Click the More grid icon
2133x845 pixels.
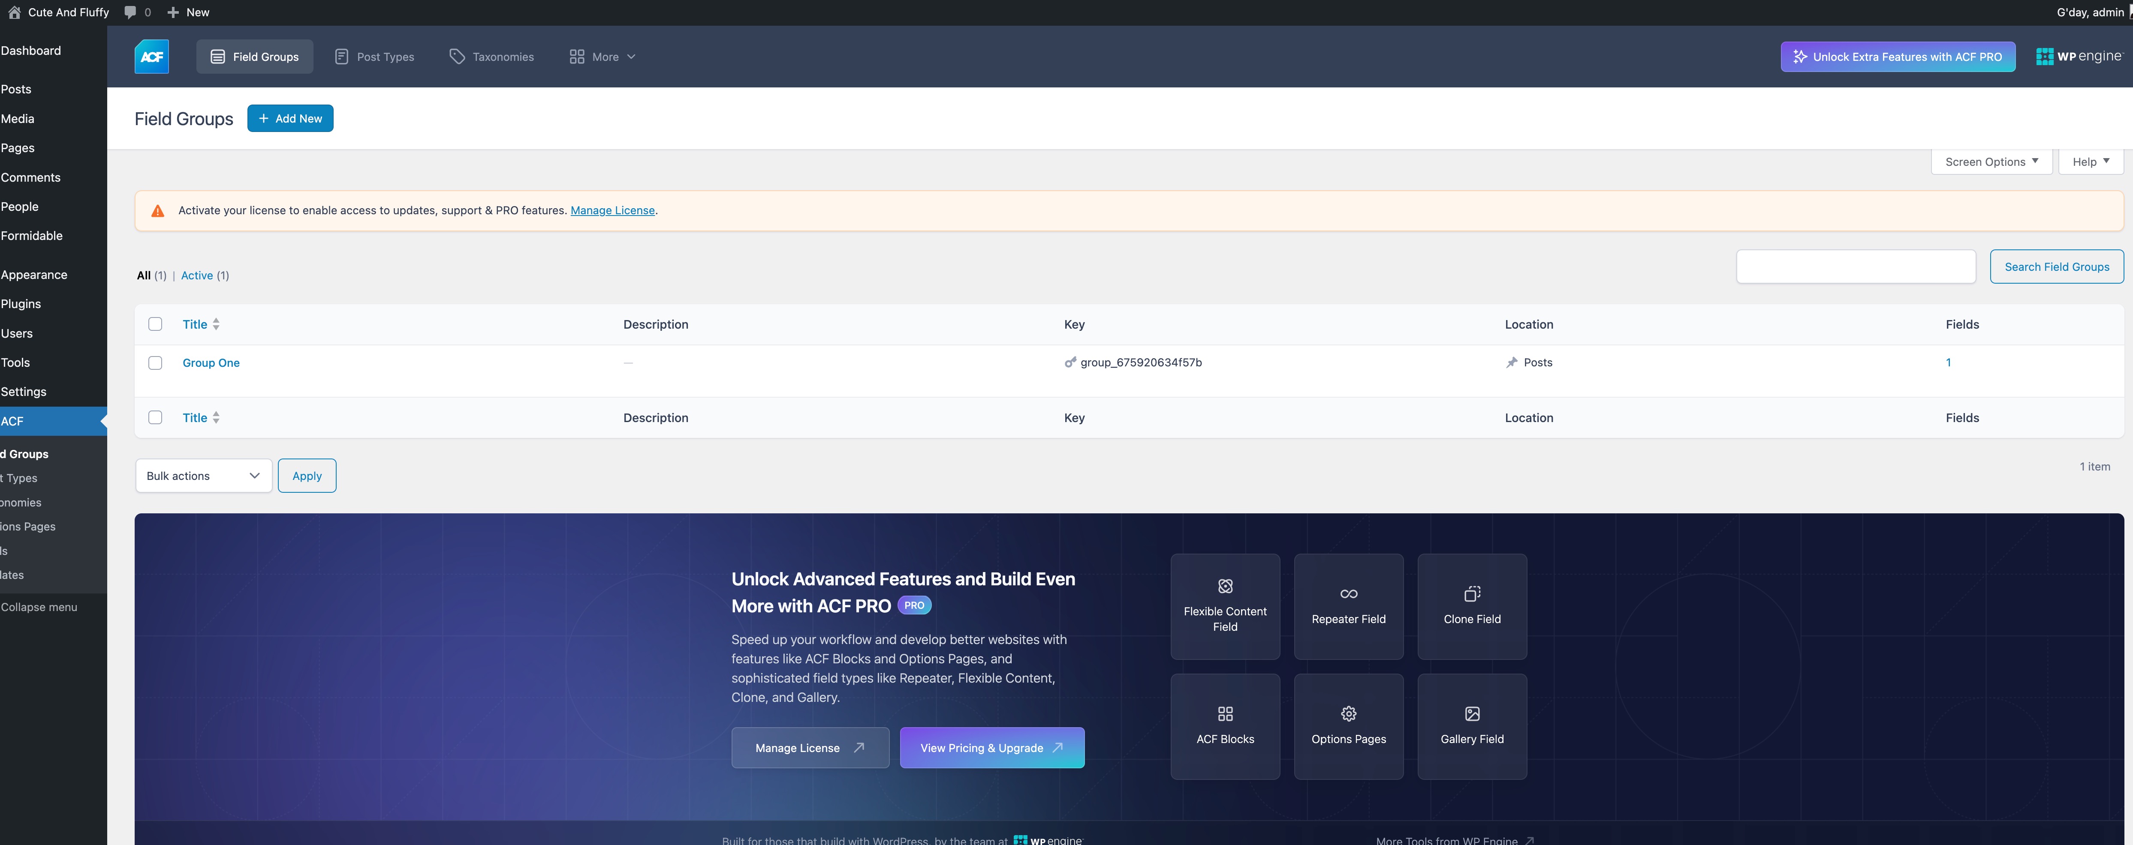pos(577,56)
